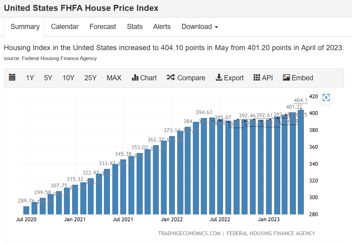Click the first bar labeled 289.76
The image size is (352, 243).
[x=26, y=210]
